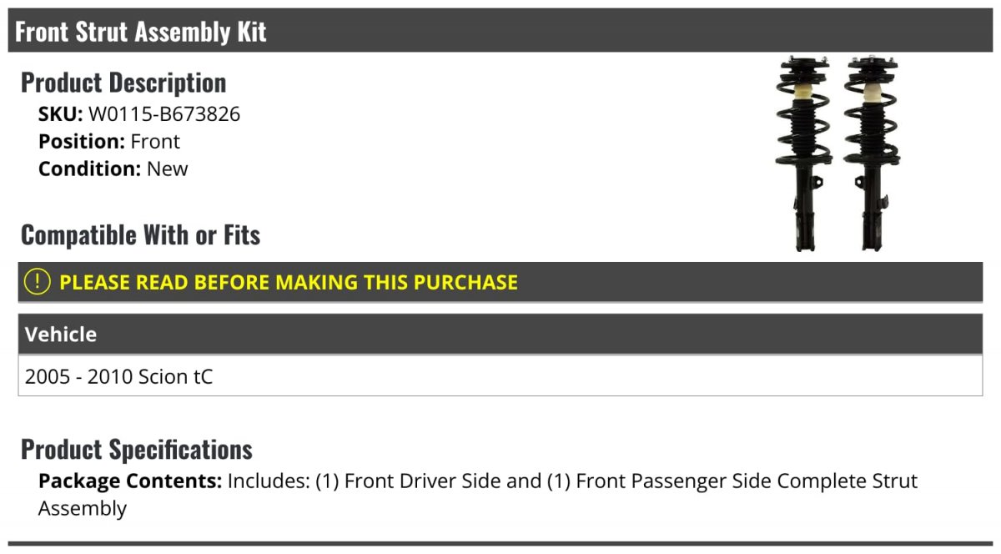Click the SKU number W0115-B673826
The image size is (1001, 554).
pyautogui.click(x=164, y=114)
